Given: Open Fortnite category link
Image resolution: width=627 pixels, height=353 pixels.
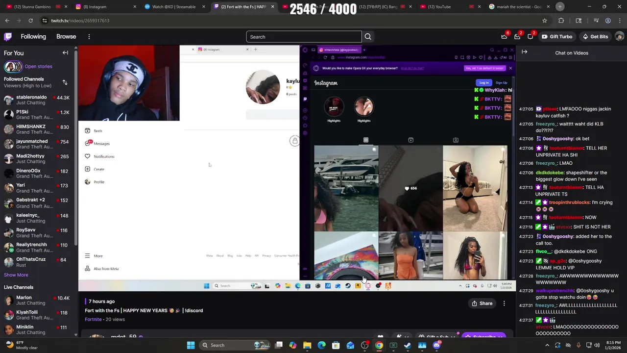Looking at the screenshot, I should 93,319.
